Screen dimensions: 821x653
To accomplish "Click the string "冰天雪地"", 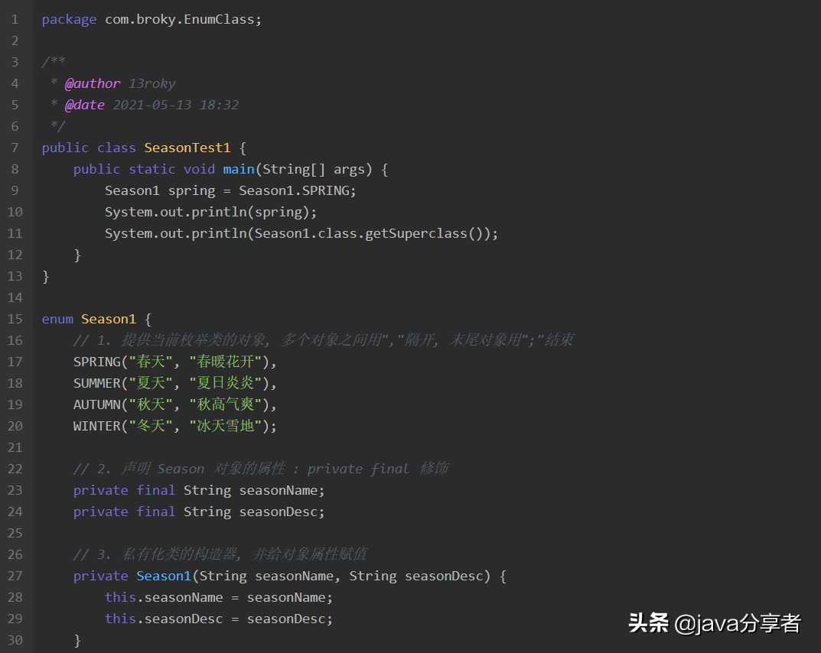I will click(x=226, y=427).
